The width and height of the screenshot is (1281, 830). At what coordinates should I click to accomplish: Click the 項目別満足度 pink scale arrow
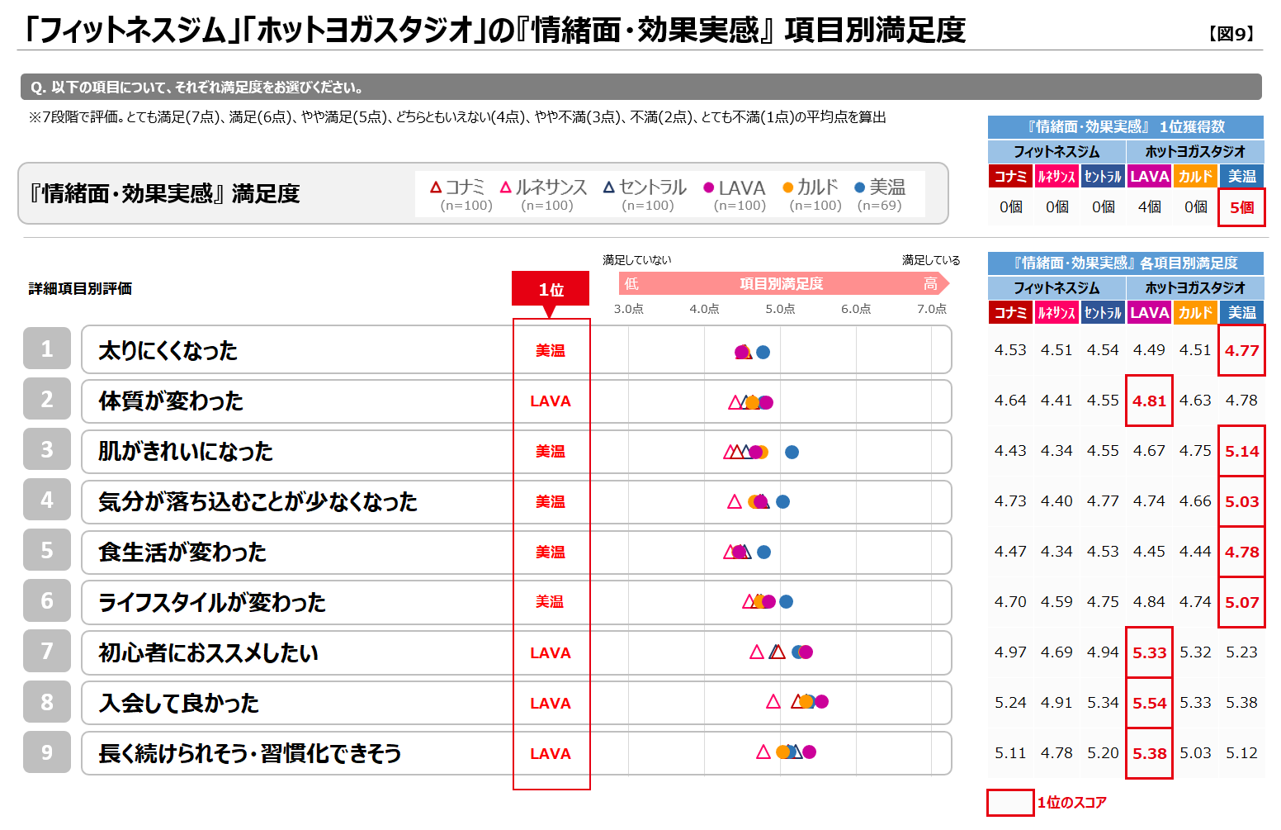tap(784, 284)
